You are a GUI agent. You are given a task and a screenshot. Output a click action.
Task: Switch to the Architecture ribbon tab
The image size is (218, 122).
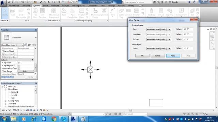14,6
